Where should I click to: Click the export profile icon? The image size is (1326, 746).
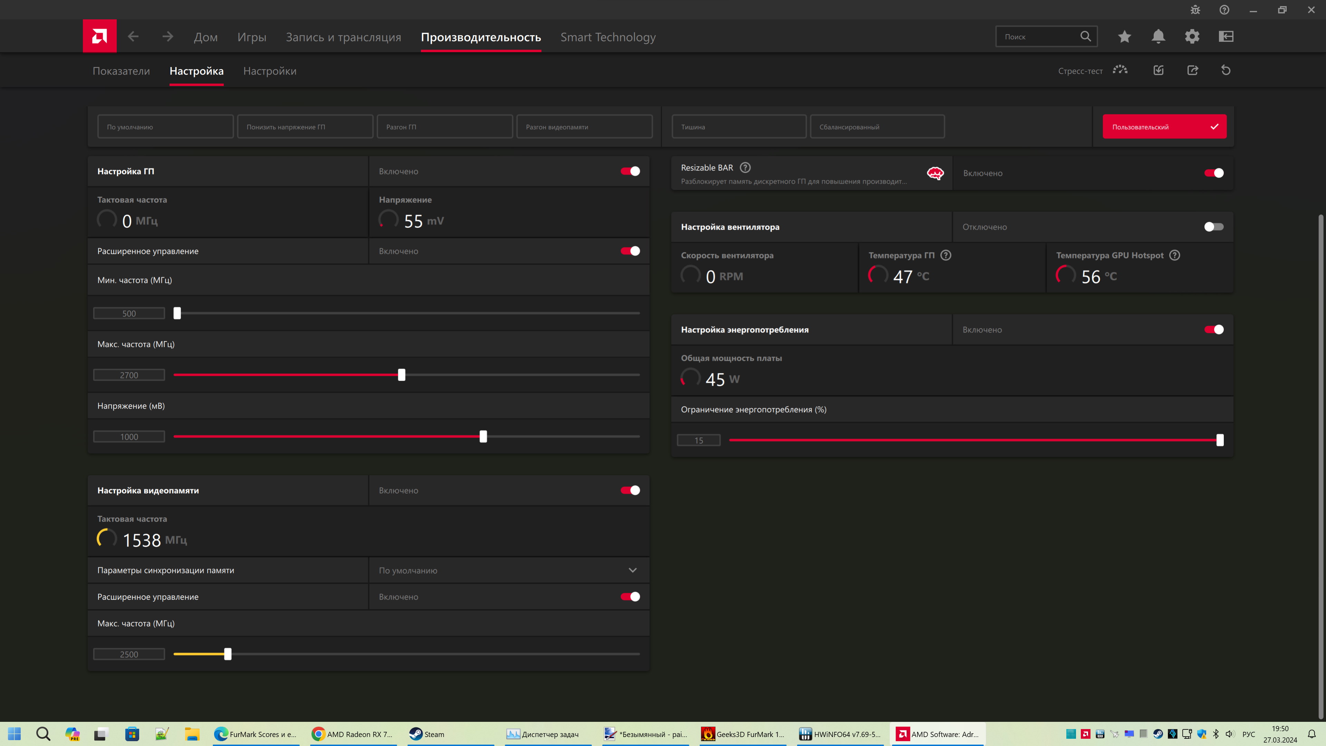[1193, 70]
